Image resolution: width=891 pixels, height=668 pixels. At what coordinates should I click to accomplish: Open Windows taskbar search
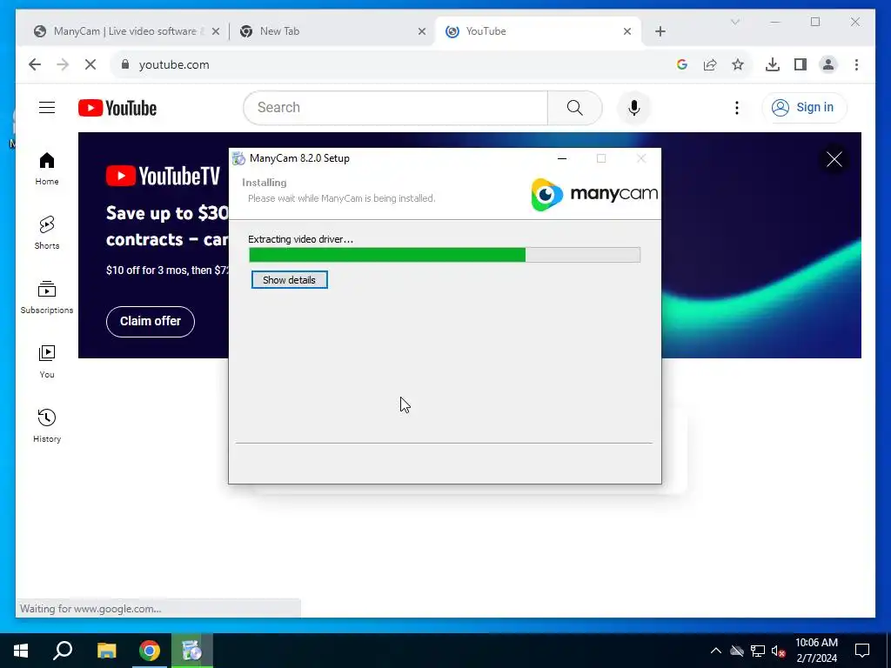(63, 651)
